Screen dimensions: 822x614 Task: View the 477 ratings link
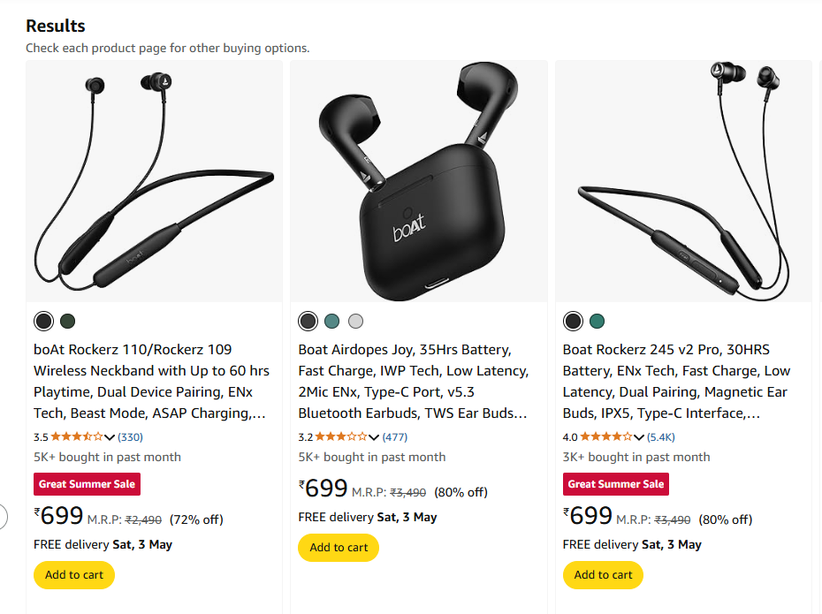point(395,437)
